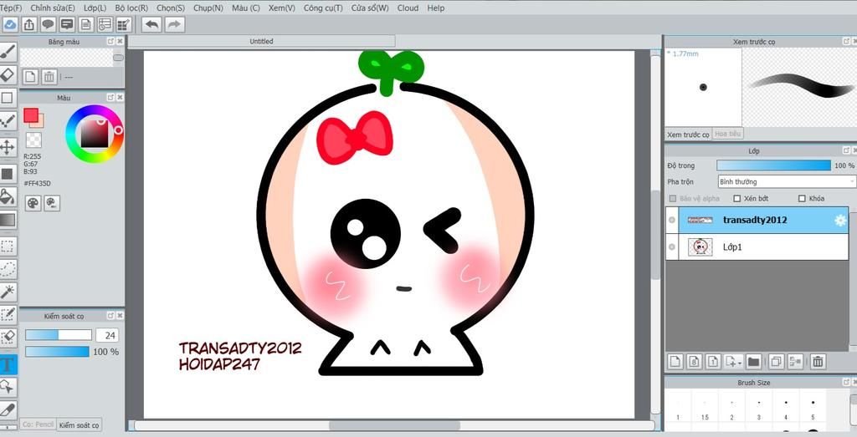The width and height of the screenshot is (857, 437).
Task: Choose the Lasso selection tool
Action: point(7,269)
